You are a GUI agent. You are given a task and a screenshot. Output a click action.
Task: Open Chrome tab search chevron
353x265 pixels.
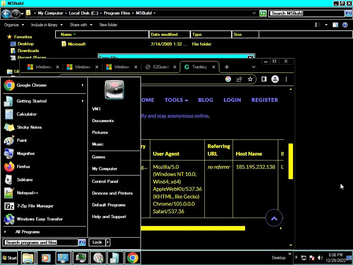point(254,67)
